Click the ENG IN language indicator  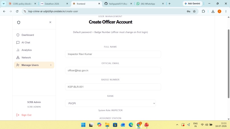[x=195, y=125]
